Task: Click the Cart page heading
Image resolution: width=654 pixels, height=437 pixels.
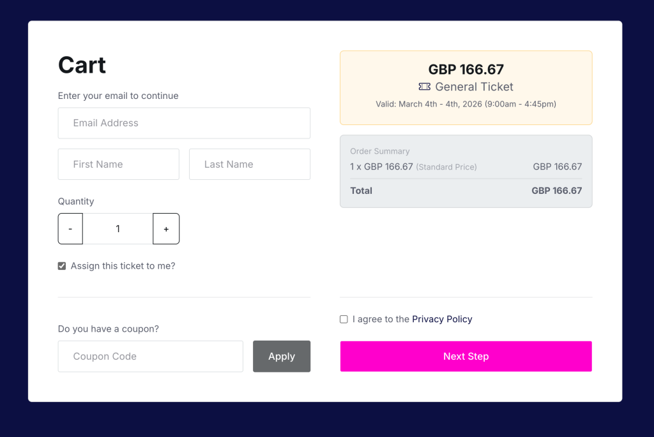Action: coord(82,65)
